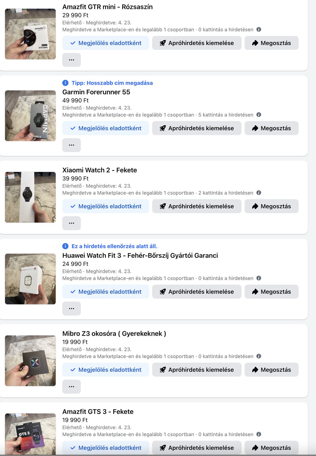
Task: Open the Xiaomi Watch 2 product photo
Action: [x=30, y=197]
